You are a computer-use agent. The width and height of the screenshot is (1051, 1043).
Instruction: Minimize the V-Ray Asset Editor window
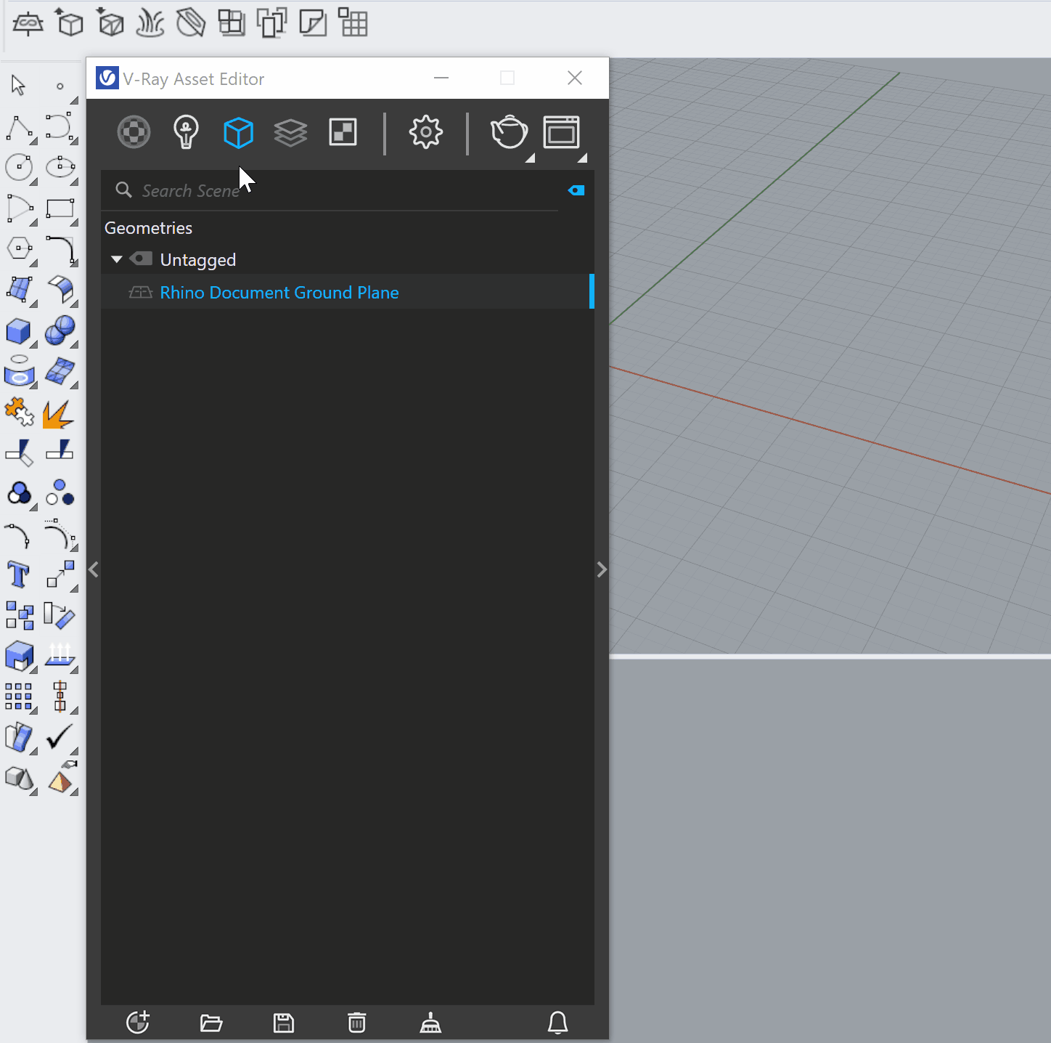tap(441, 78)
